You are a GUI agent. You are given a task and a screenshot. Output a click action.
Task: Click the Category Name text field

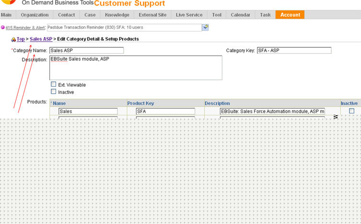pos(86,50)
